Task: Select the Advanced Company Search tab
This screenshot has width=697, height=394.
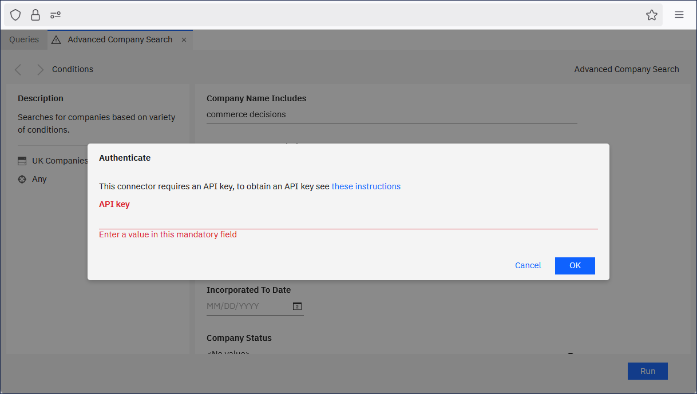Action: (120, 40)
